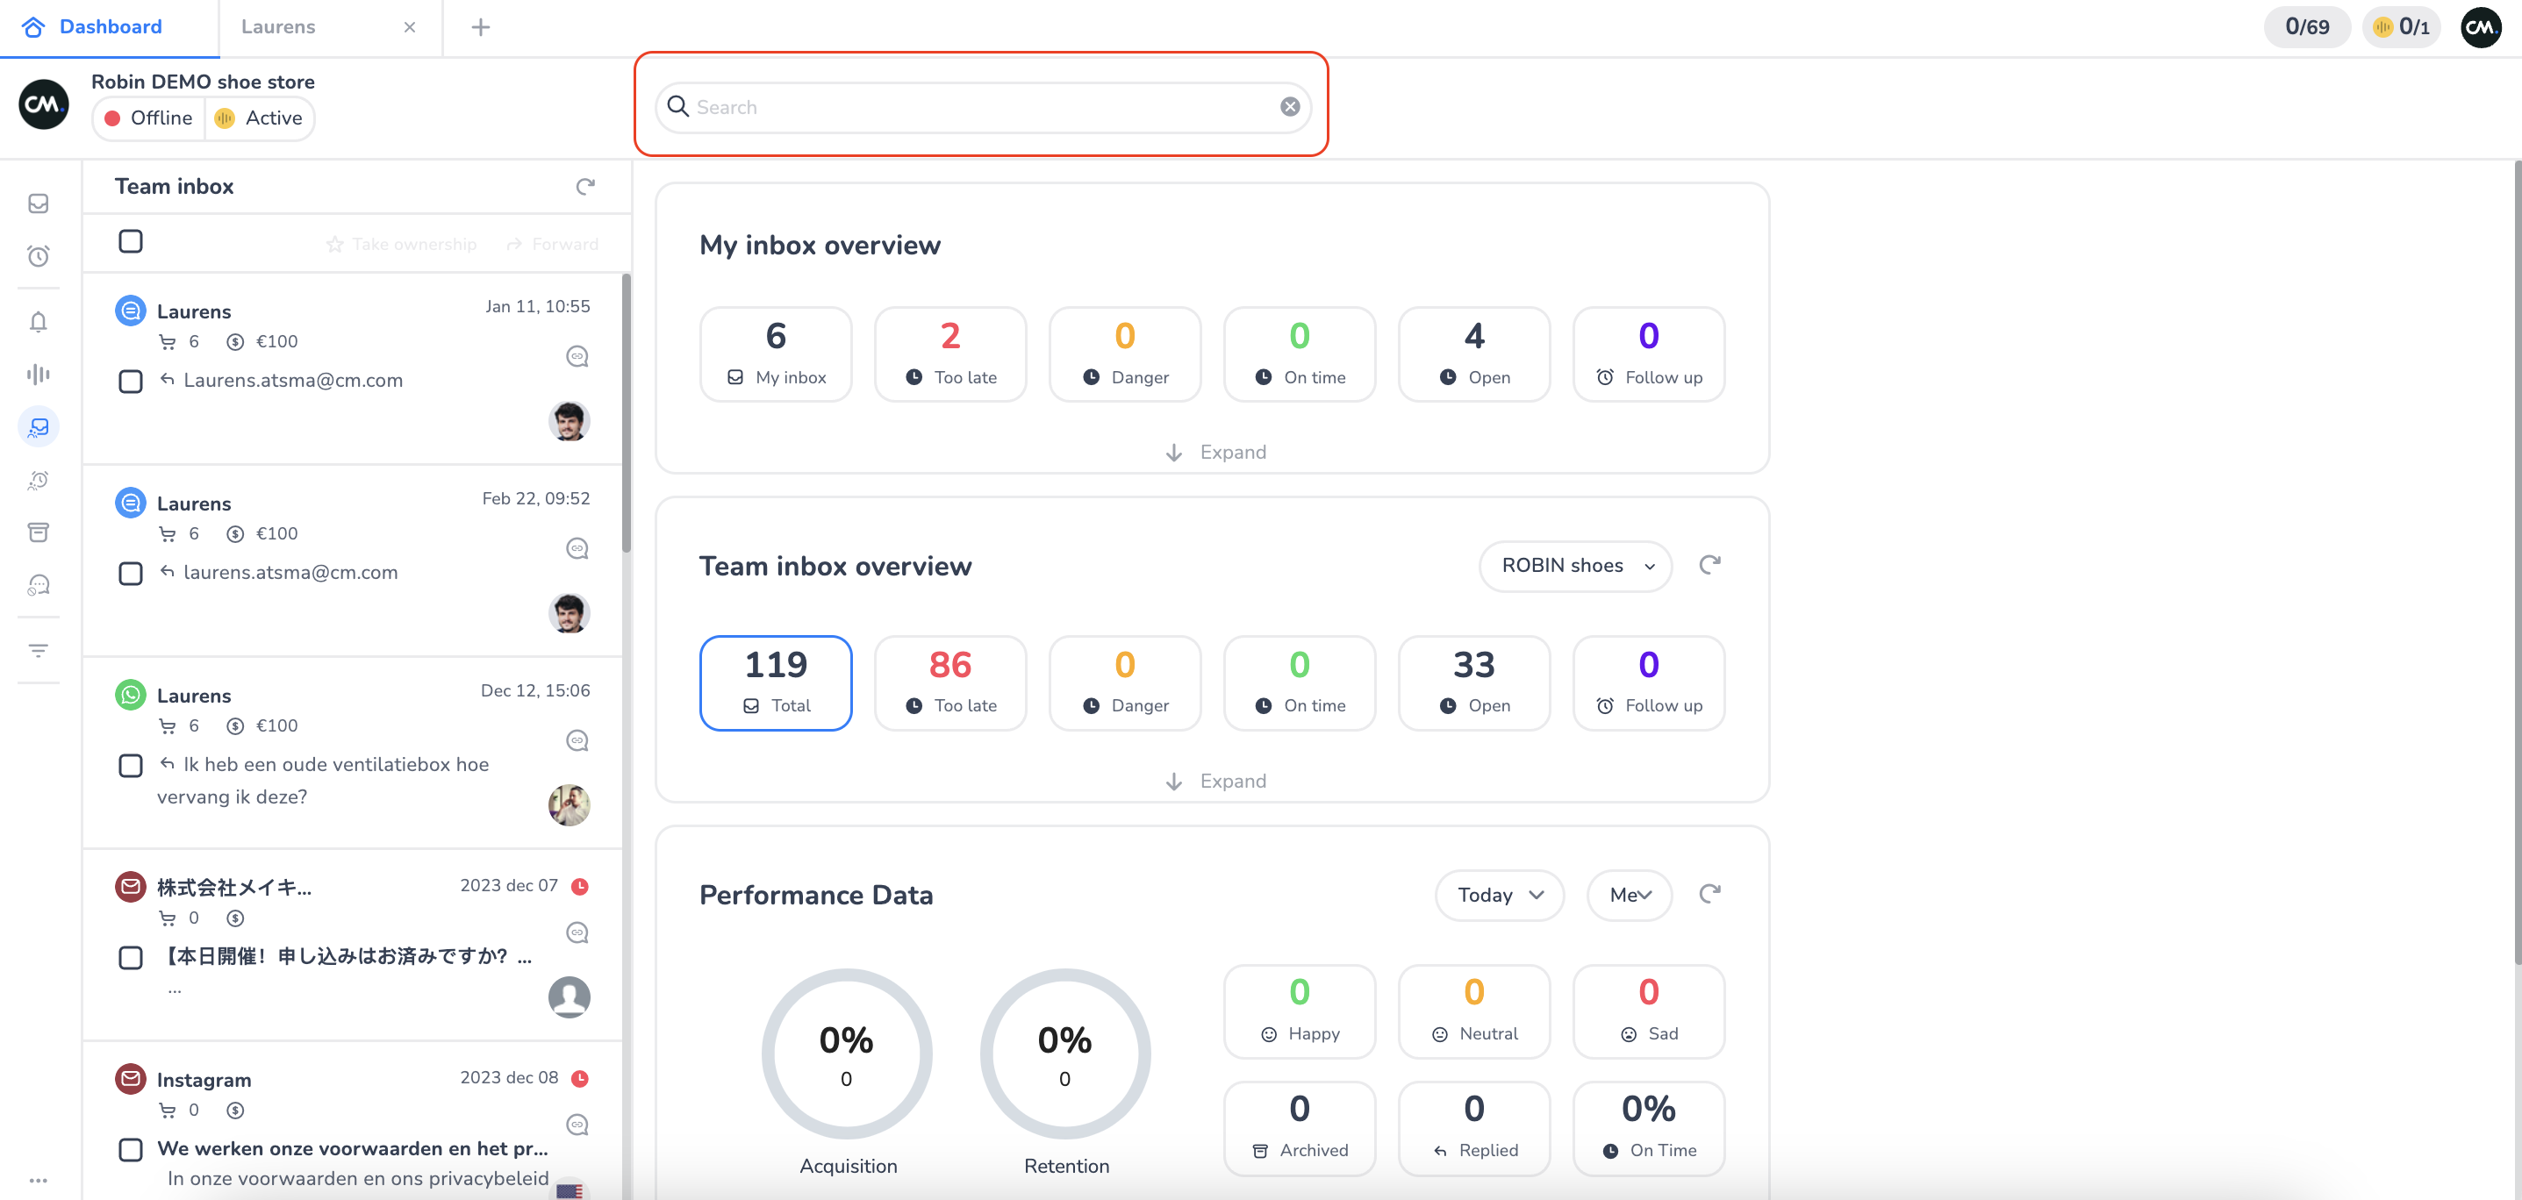Click the alarm clock sidebar icon
The width and height of the screenshot is (2522, 1200).
pos(39,256)
